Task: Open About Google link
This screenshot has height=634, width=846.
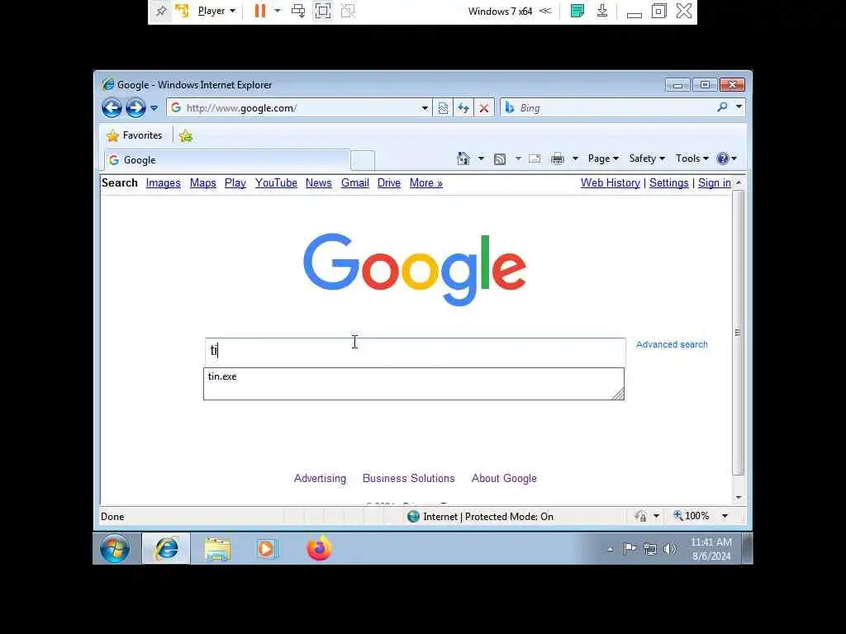Action: 504,478
